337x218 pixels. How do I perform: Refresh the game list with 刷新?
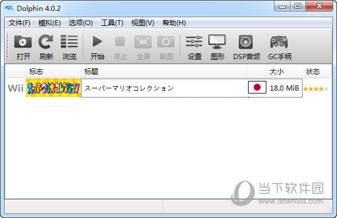(46, 47)
